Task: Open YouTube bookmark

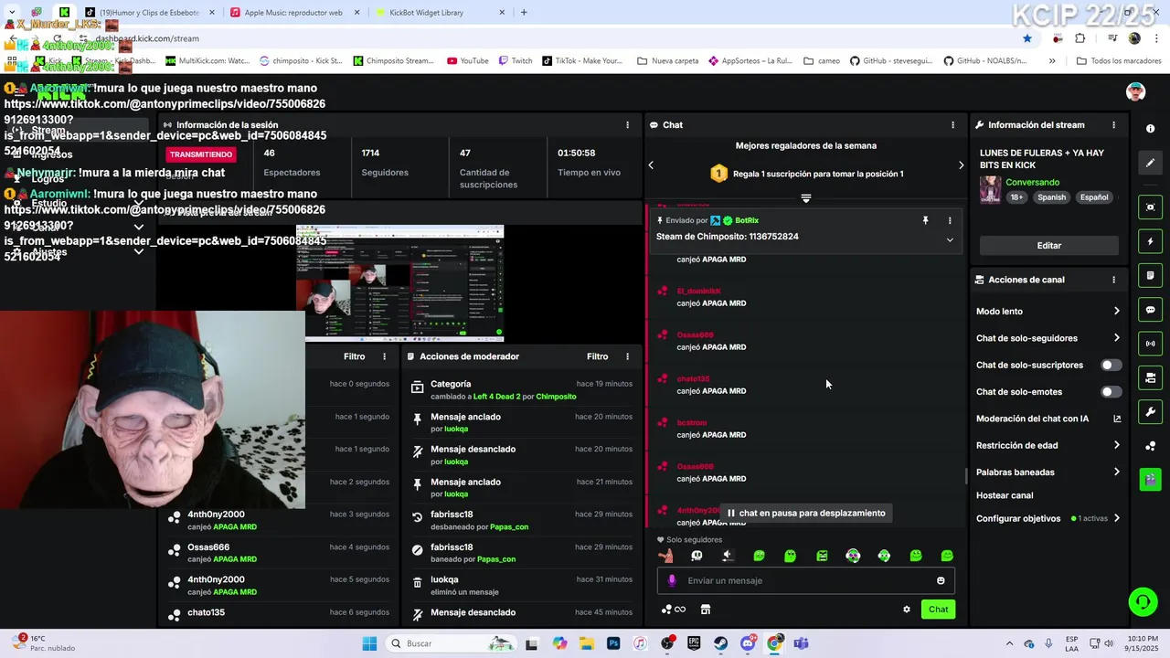Action: click(468, 61)
